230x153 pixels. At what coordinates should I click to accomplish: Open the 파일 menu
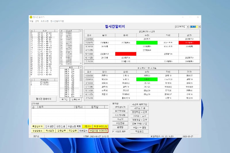tap(31, 21)
